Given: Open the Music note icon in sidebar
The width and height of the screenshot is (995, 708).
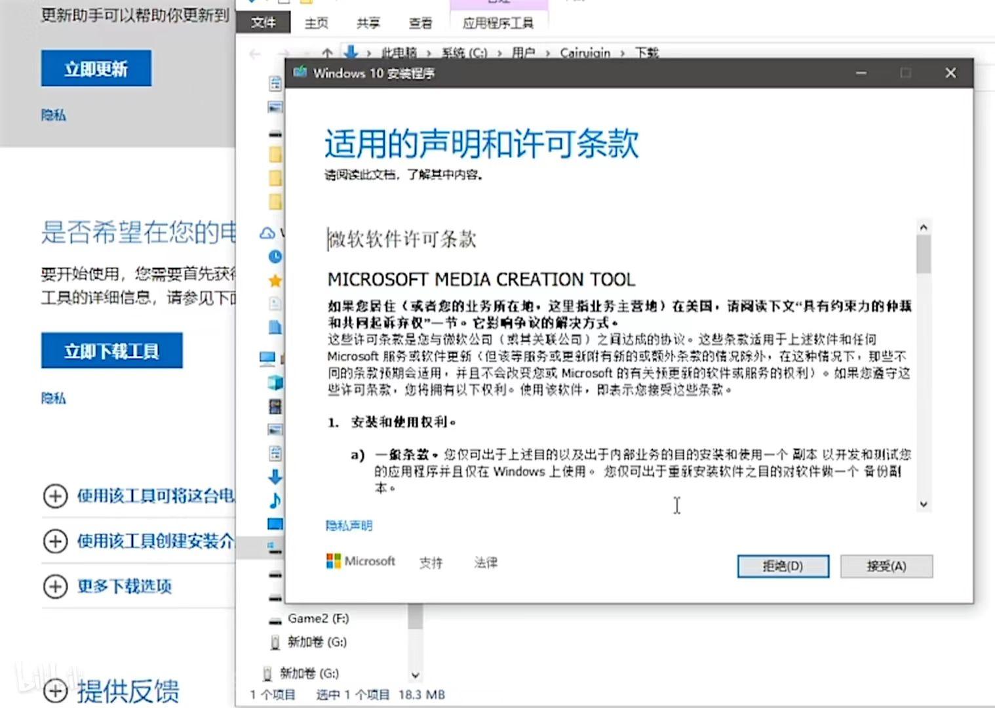Looking at the screenshot, I should tap(275, 500).
